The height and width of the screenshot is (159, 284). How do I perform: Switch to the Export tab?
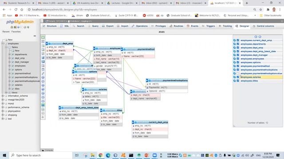pos(107,26)
